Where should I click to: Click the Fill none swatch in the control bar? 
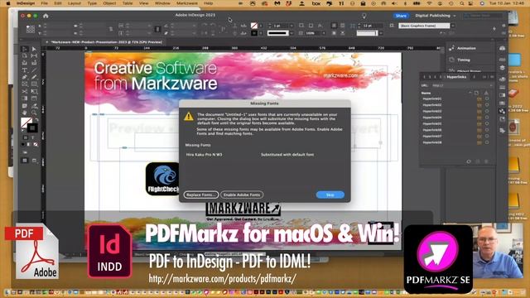pos(254,26)
